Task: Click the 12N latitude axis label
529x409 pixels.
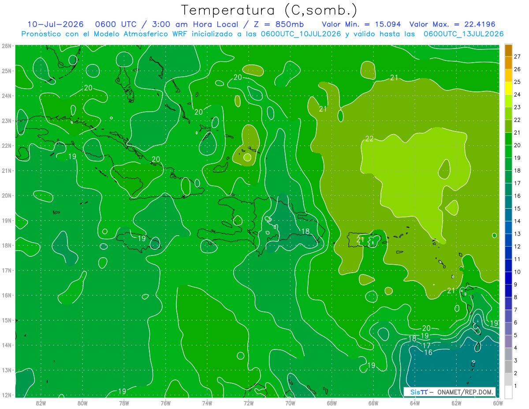Action: coord(7,395)
